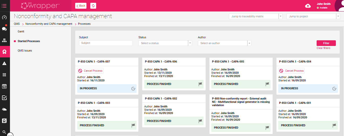Switch to the Gantt view

click(x=21, y=31)
